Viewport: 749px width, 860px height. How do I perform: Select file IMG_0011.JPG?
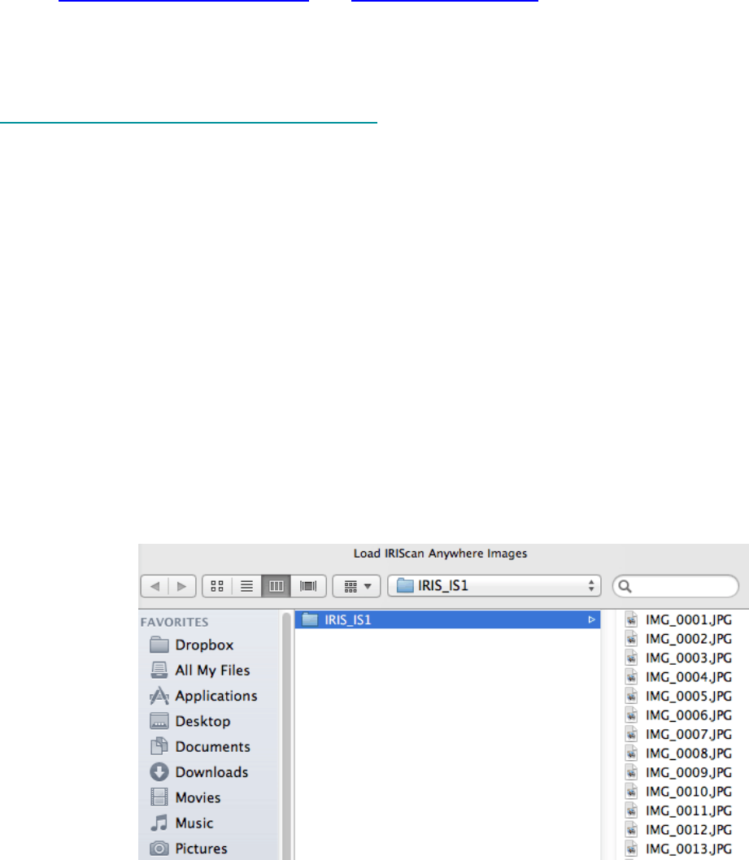679,810
